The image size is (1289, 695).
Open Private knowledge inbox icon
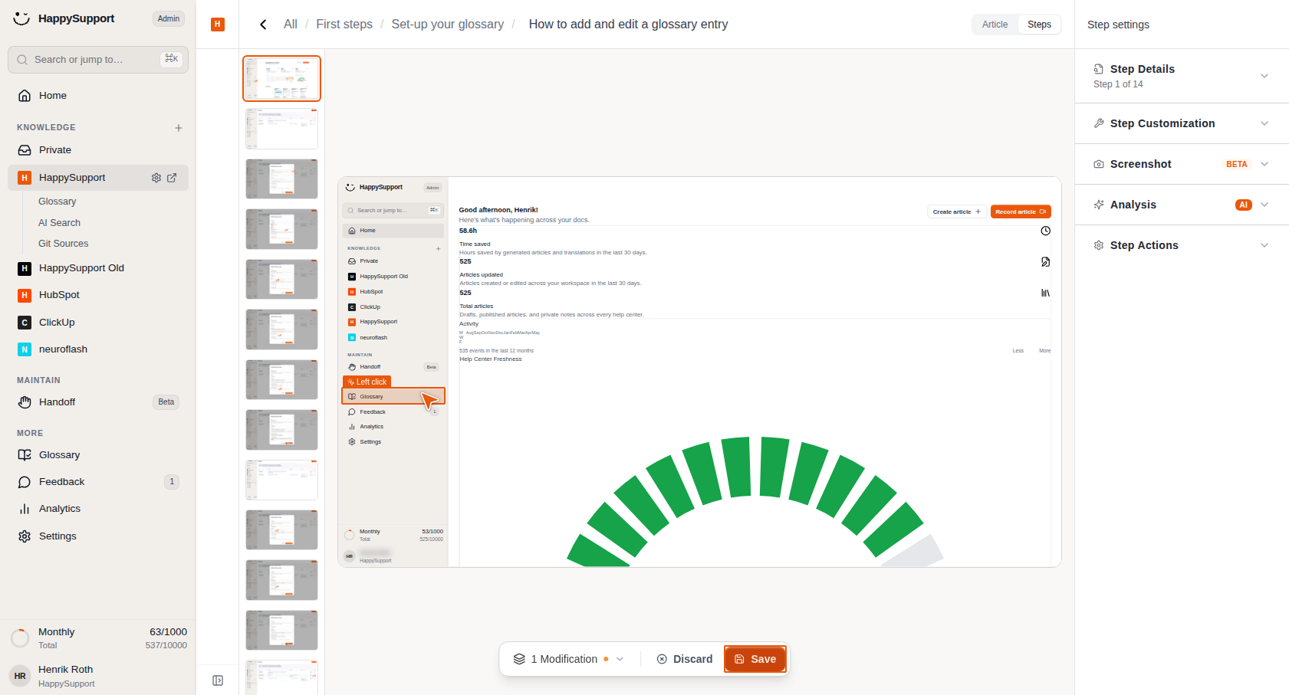pos(25,150)
